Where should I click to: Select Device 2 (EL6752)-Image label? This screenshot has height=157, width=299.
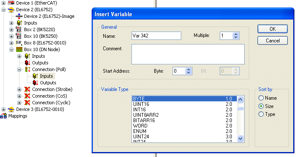(49, 16)
